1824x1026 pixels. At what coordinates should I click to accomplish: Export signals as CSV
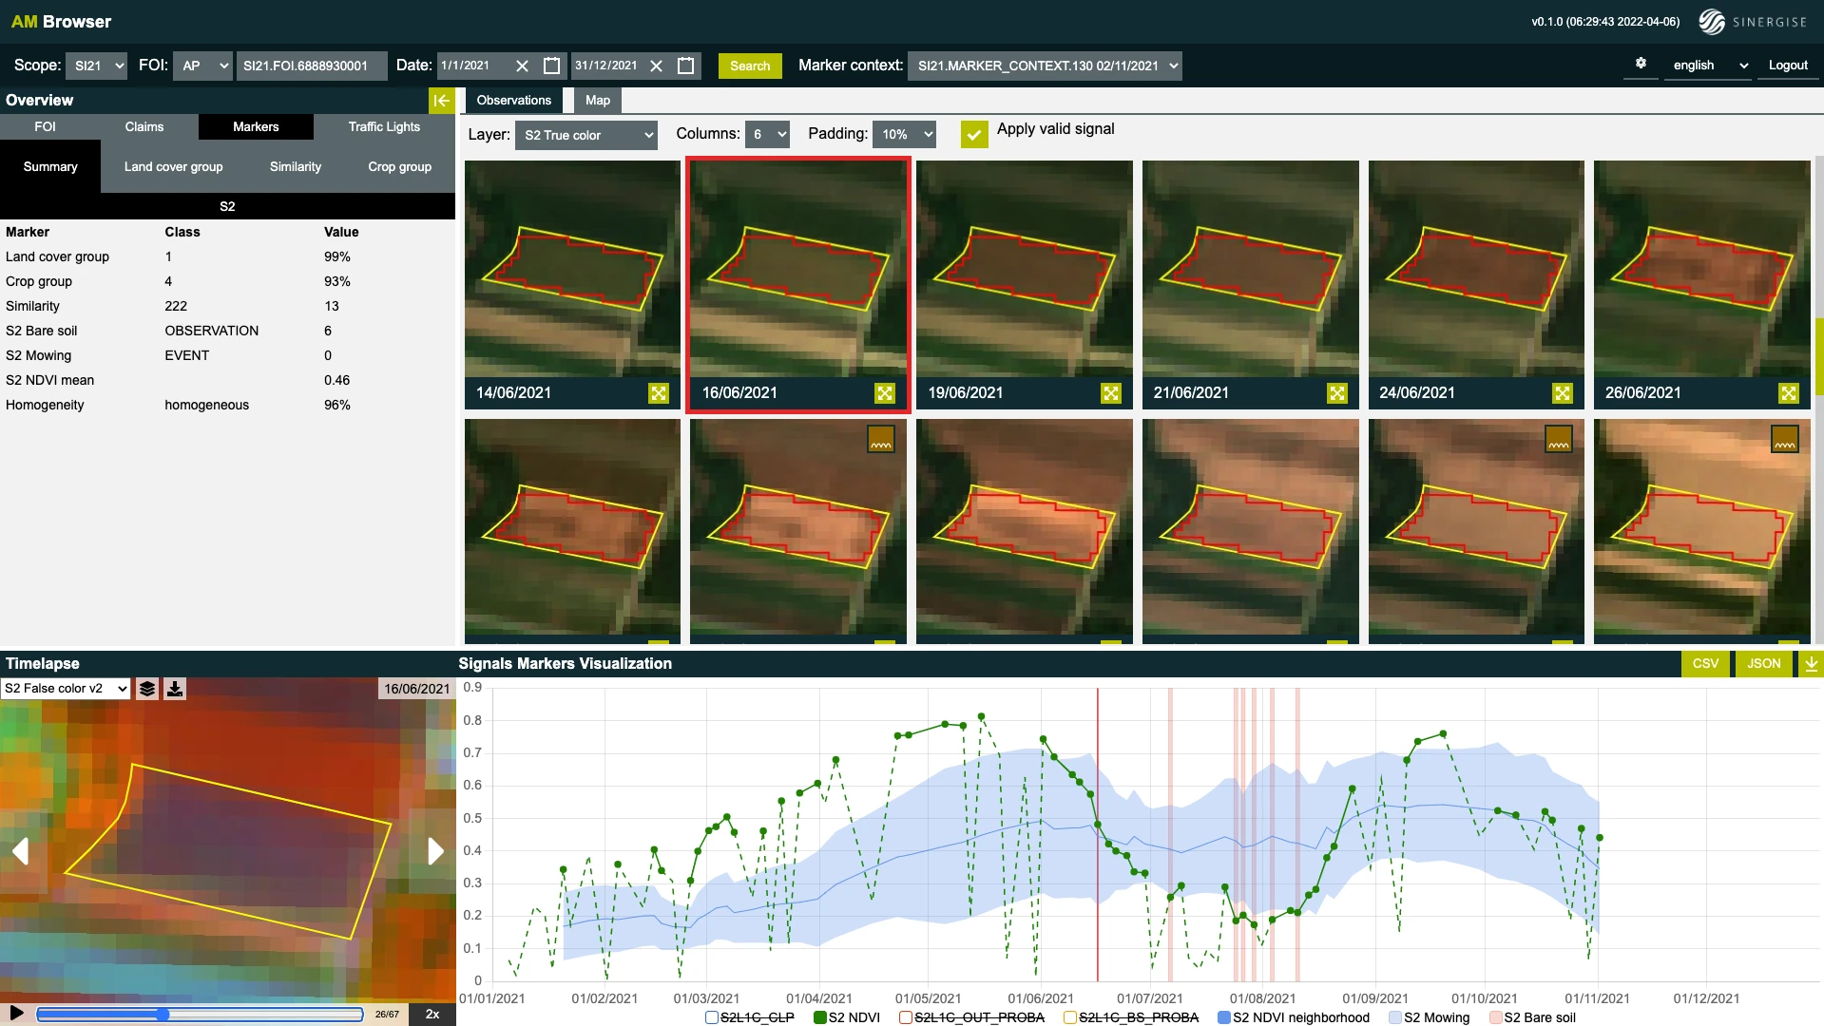pyautogui.click(x=1705, y=664)
